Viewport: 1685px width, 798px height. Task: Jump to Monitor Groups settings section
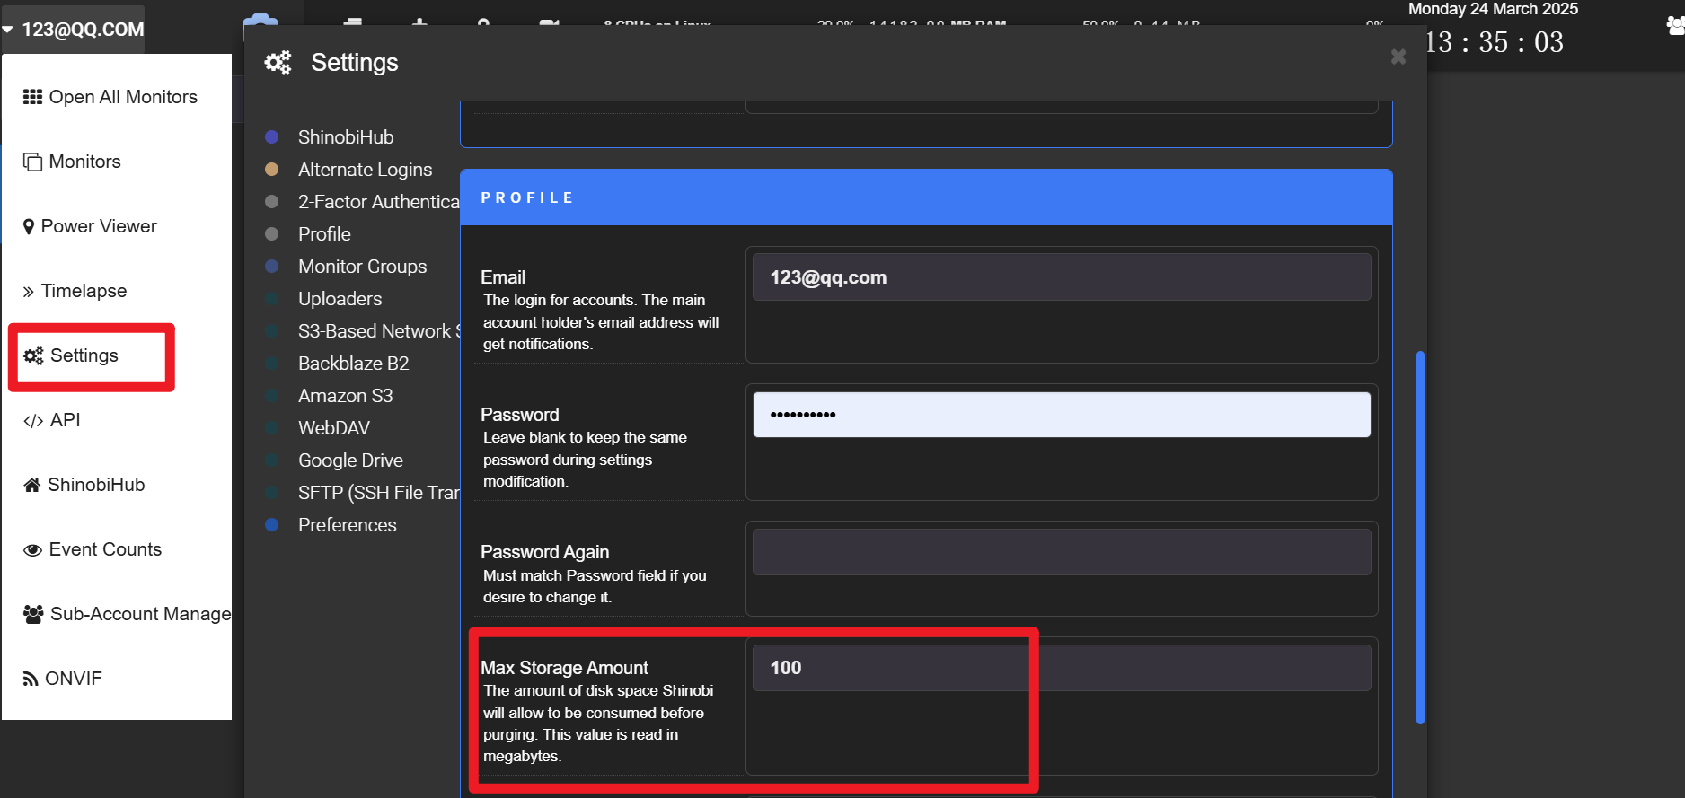pos(363,267)
